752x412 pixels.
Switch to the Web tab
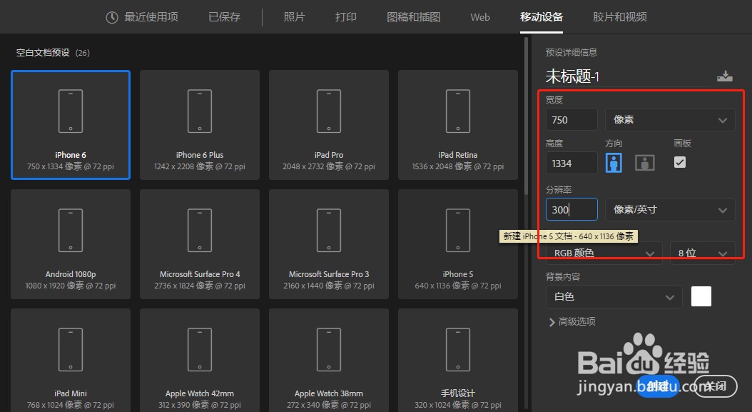[480, 17]
